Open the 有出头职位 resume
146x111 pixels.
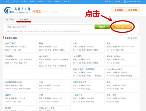[x=44, y=57]
